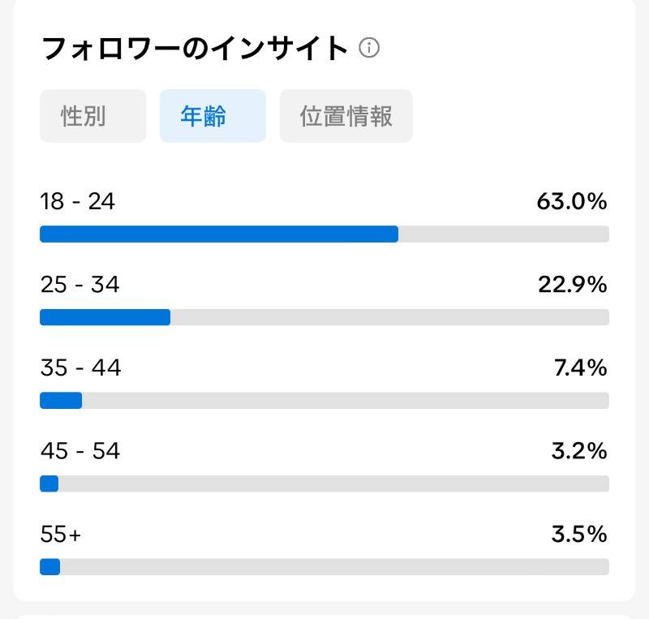
Task: Click the 22.9% percentage value
Action: click(573, 285)
